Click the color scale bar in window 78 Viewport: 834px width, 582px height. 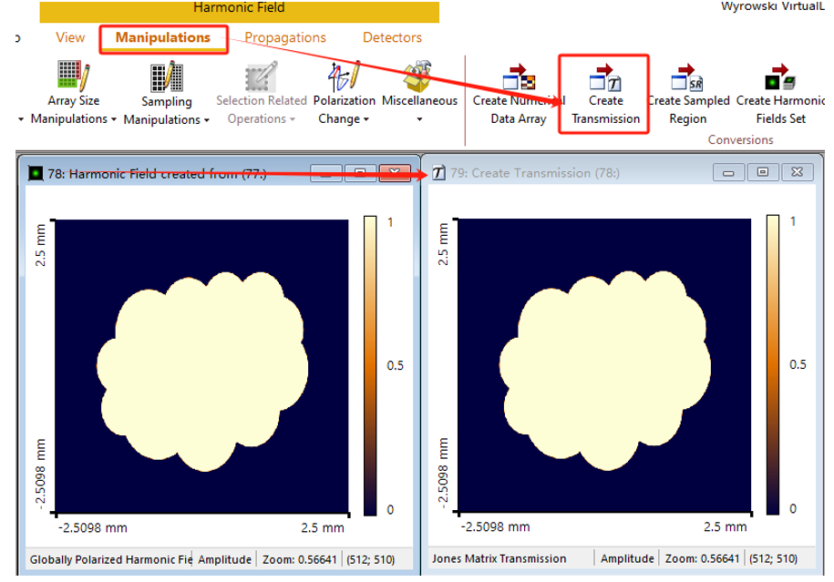pyautogui.click(x=370, y=365)
